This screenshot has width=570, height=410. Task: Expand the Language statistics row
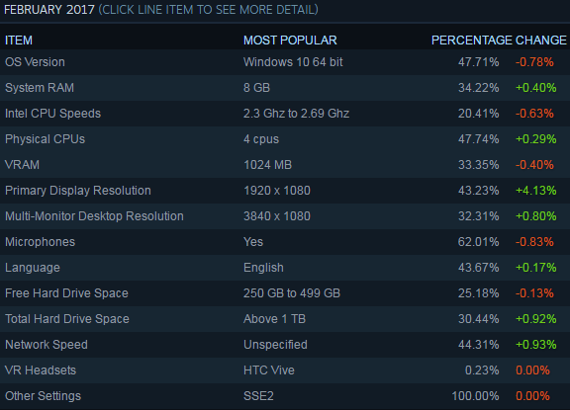tap(285, 268)
